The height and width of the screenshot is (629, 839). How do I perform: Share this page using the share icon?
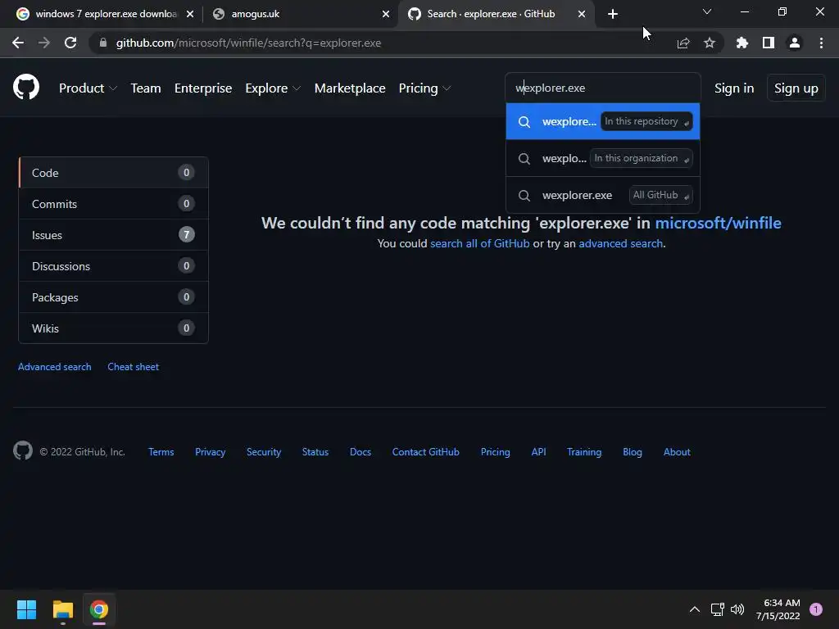point(683,43)
